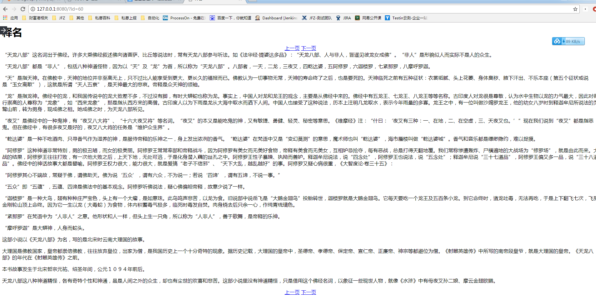The height and width of the screenshot is (300, 596).
Task: Click the browser forward arrow
Action: (x=14, y=9)
